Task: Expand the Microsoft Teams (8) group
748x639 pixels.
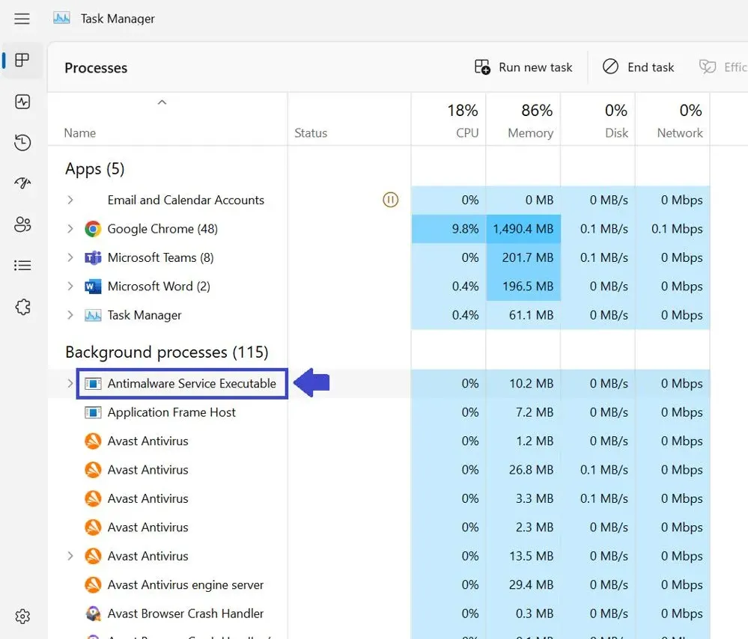Action: tap(70, 257)
